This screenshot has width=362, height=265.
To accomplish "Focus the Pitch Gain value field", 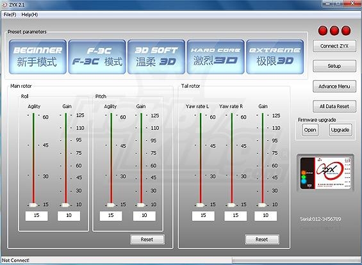I will 144,216.
